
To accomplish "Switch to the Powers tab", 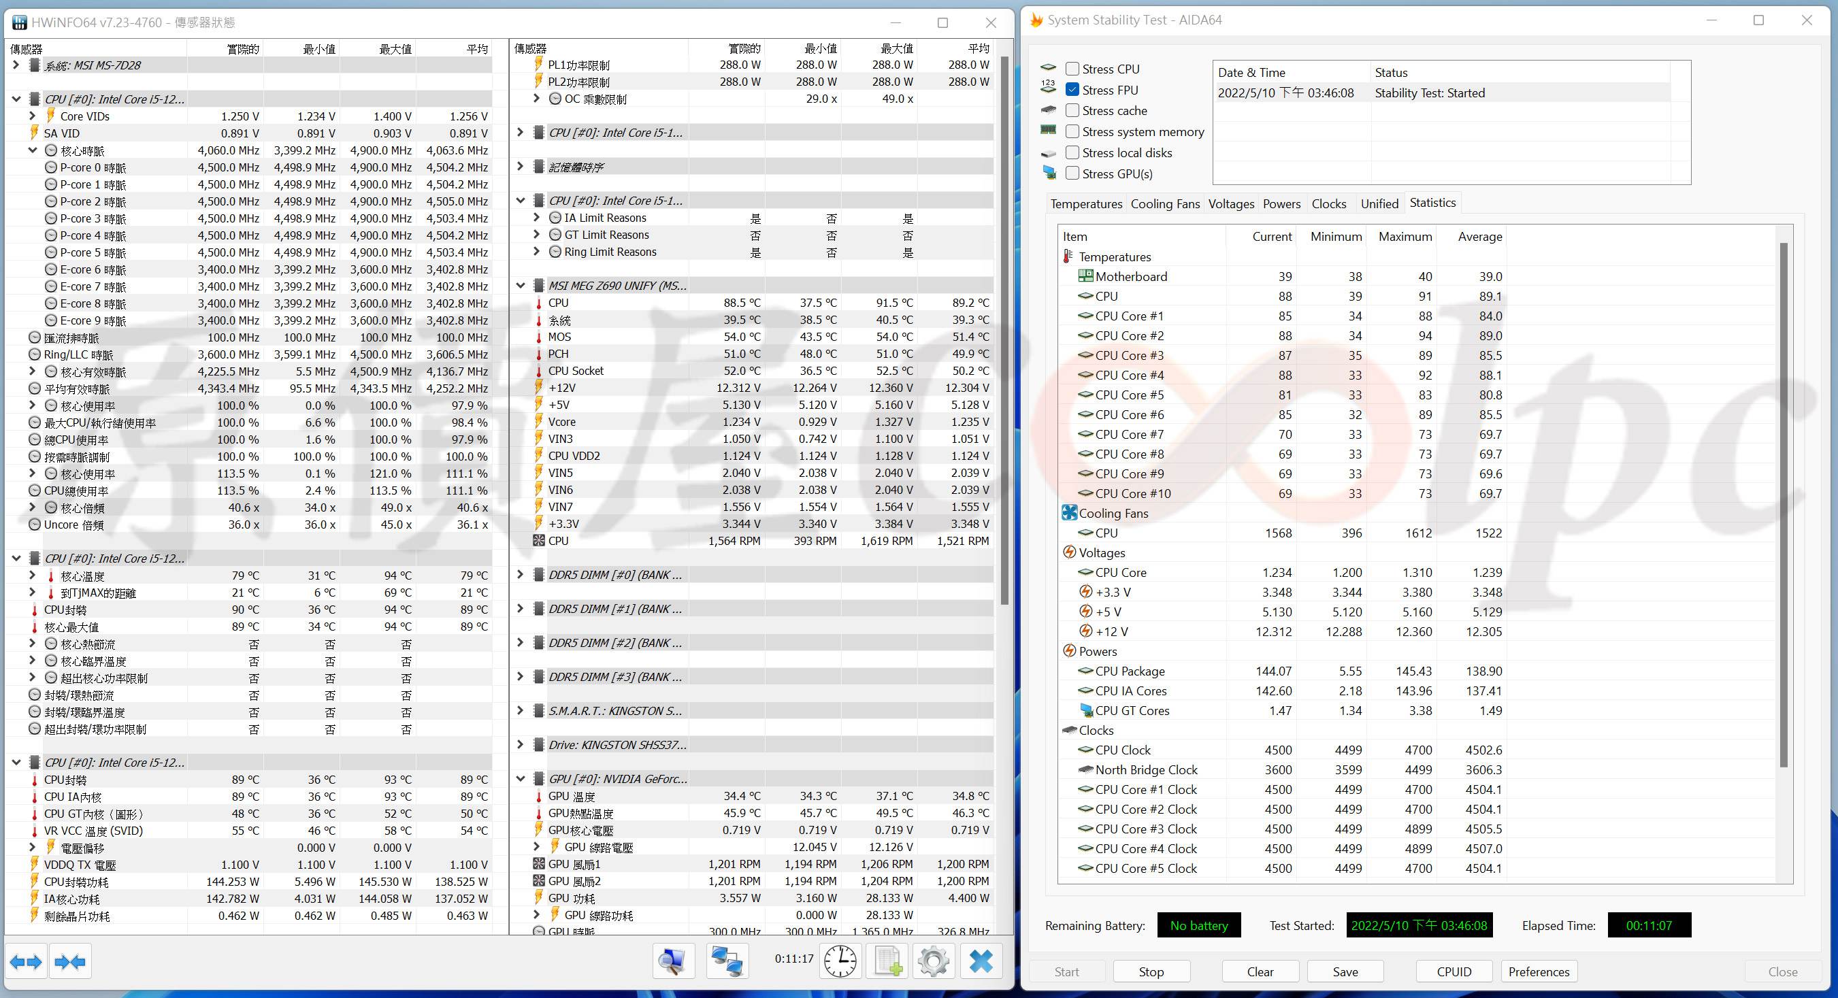I will point(1281,204).
